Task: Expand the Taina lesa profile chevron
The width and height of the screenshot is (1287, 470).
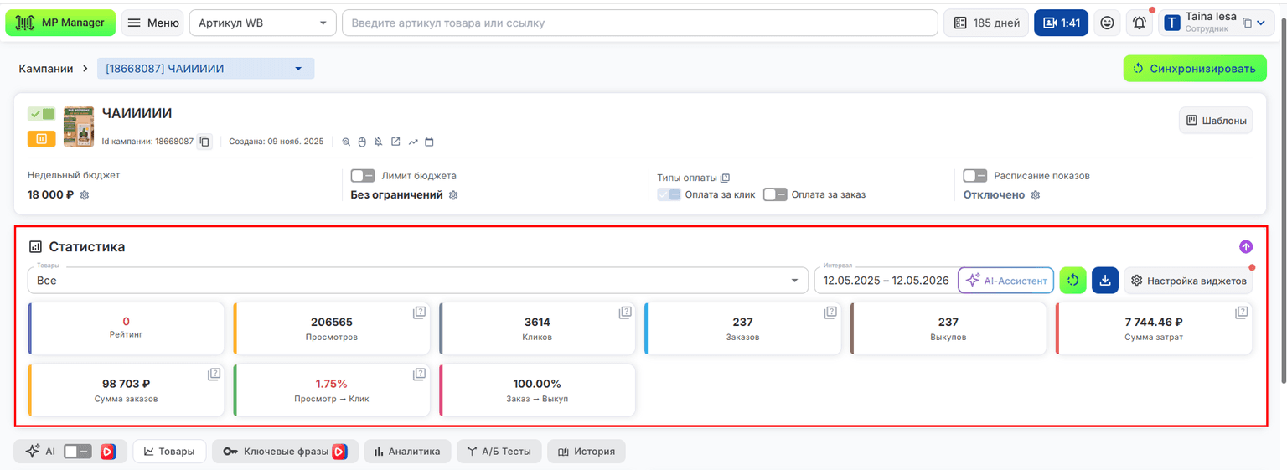Action: pos(1261,23)
